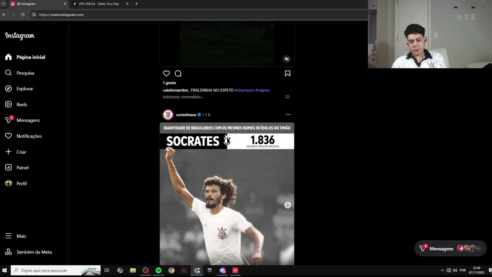Go back in browser
This screenshot has height=277, width=492.
tap(4, 15)
